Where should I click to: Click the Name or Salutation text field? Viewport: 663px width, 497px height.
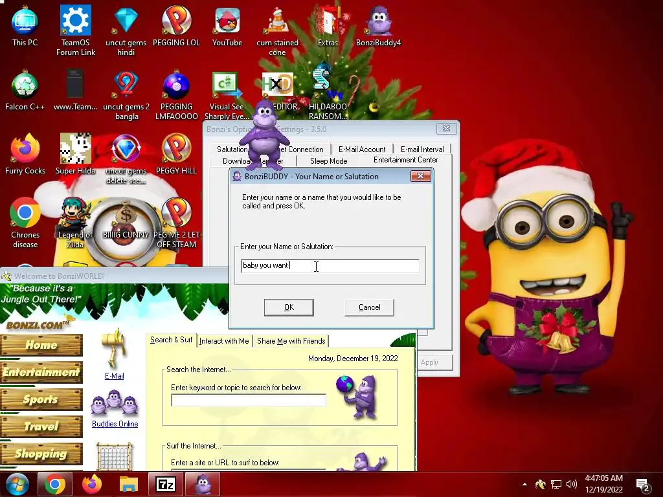tap(330, 266)
